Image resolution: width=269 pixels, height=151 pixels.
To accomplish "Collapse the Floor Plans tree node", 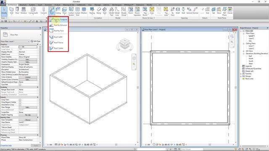I will point(243,34).
